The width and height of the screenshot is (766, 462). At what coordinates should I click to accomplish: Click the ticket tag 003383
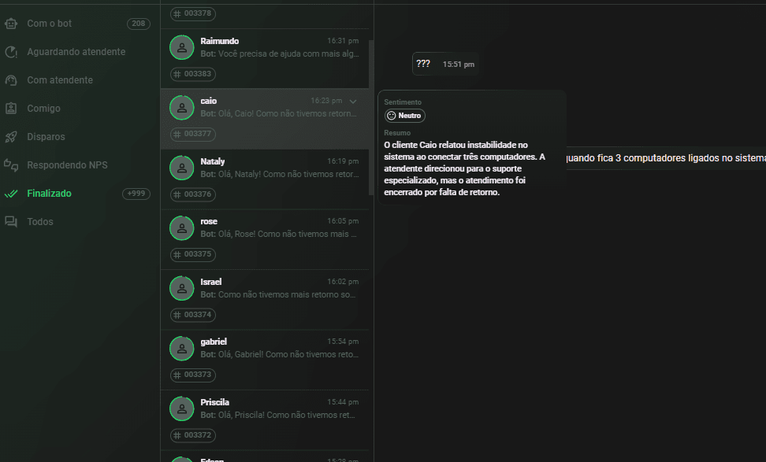click(193, 74)
